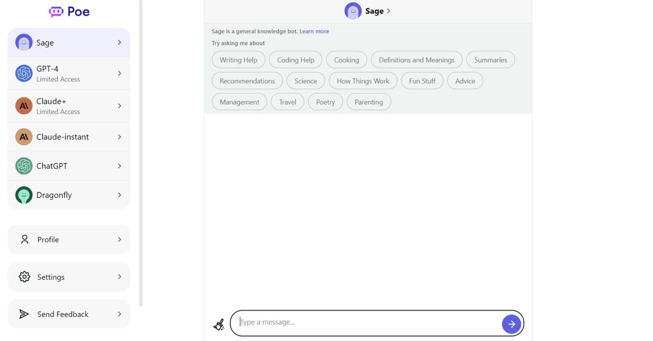
Task: Select the Sage bot avatar icon
Action: 24,42
